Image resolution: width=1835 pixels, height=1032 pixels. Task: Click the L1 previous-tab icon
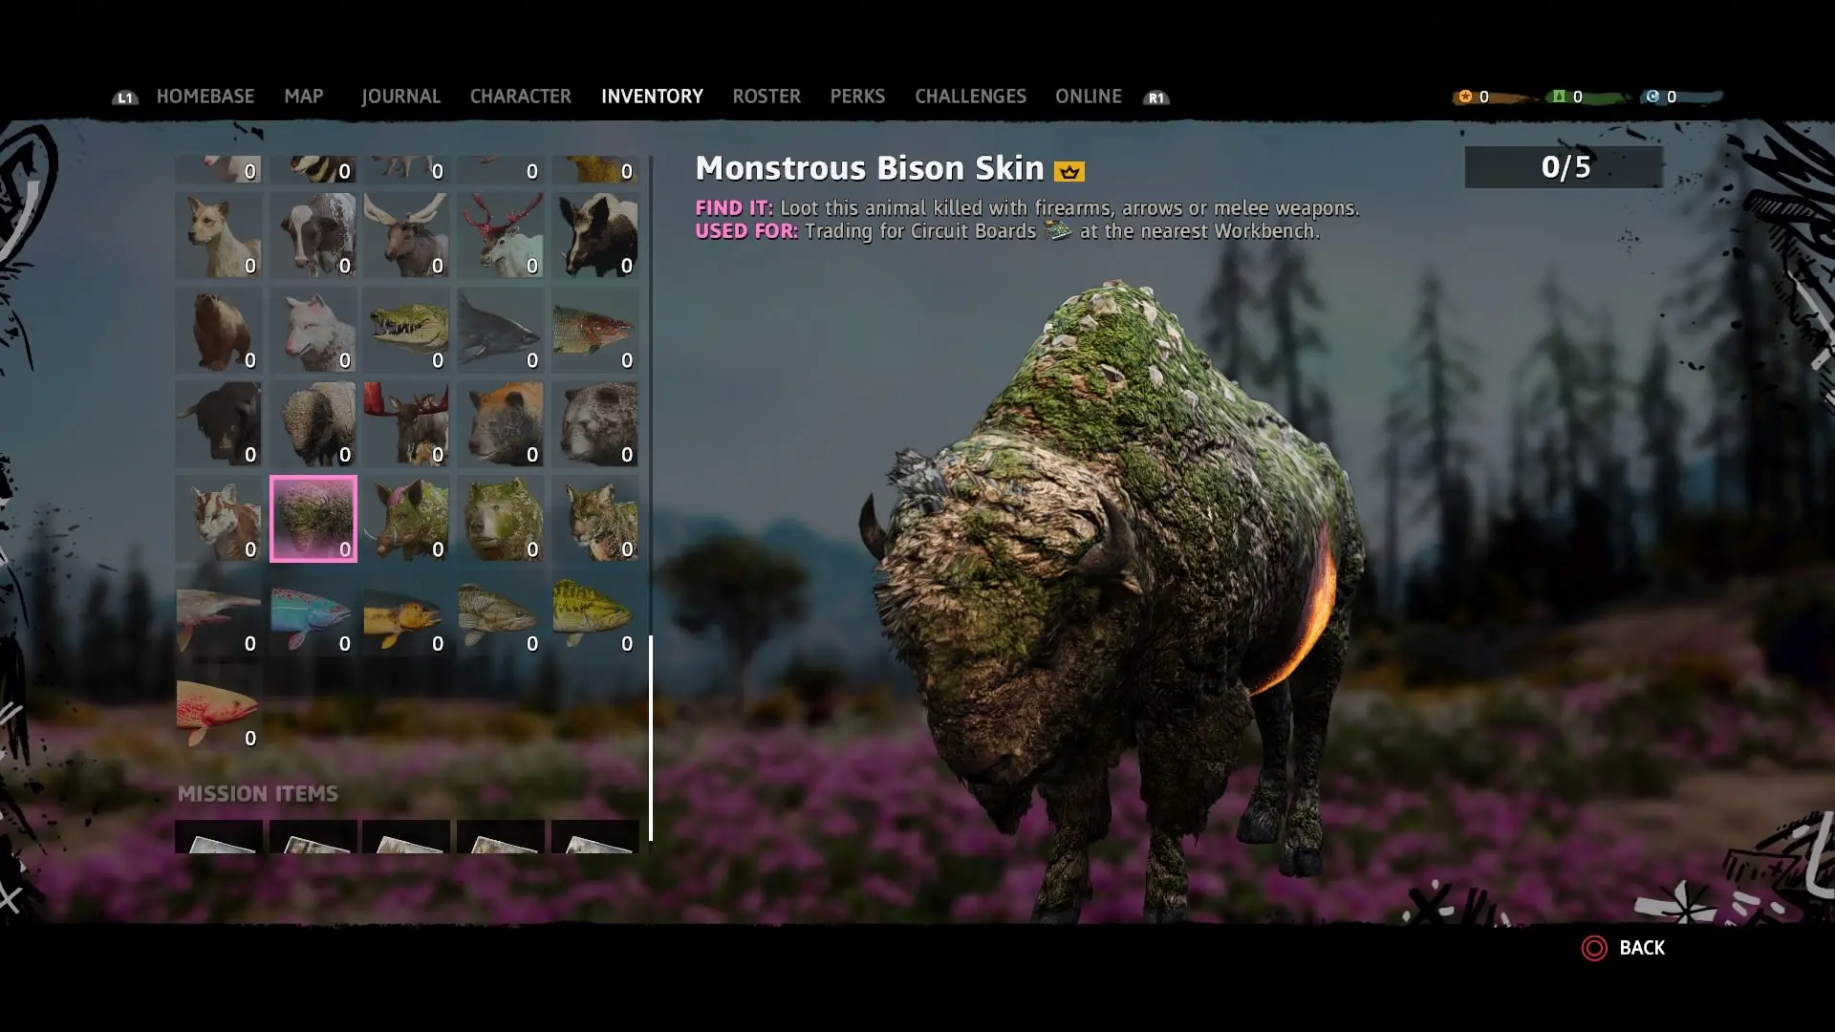pyautogui.click(x=125, y=97)
